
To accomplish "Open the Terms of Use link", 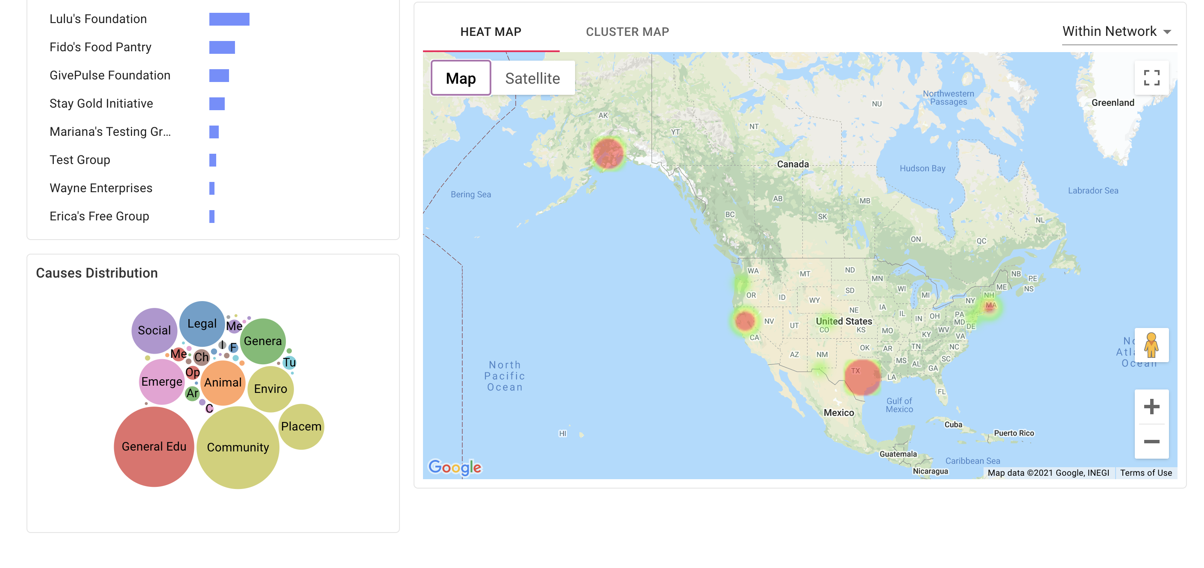I will (1145, 473).
